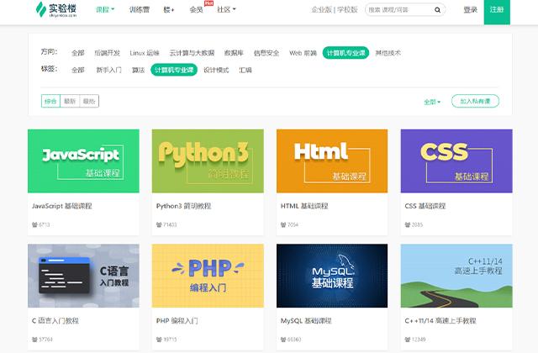This screenshot has height=353, width=538.
Task: Expand the 社区 dropdown menu
Action: (x=226, y=10)
